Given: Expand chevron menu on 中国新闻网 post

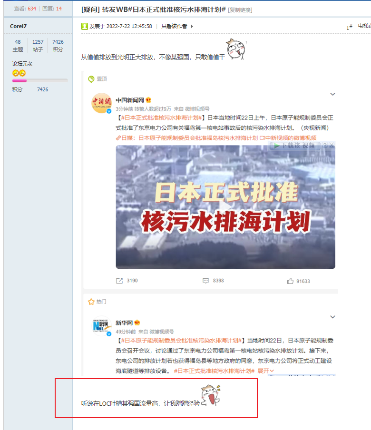Looking at the screenshot, I should coord(332,94).
